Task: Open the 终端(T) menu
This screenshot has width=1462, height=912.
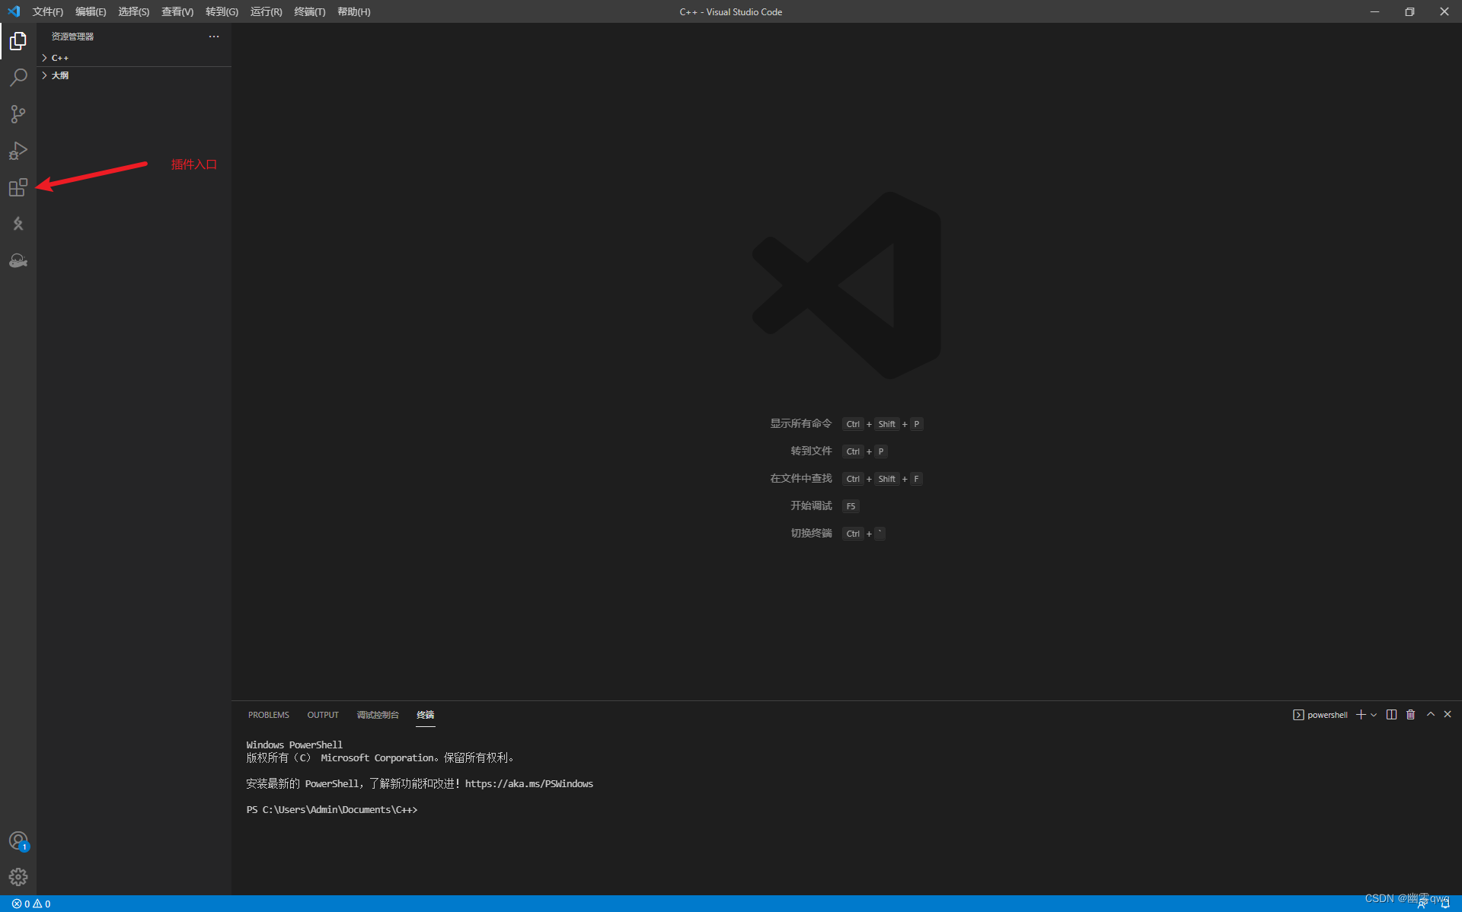Action: (x=309, y=11)
